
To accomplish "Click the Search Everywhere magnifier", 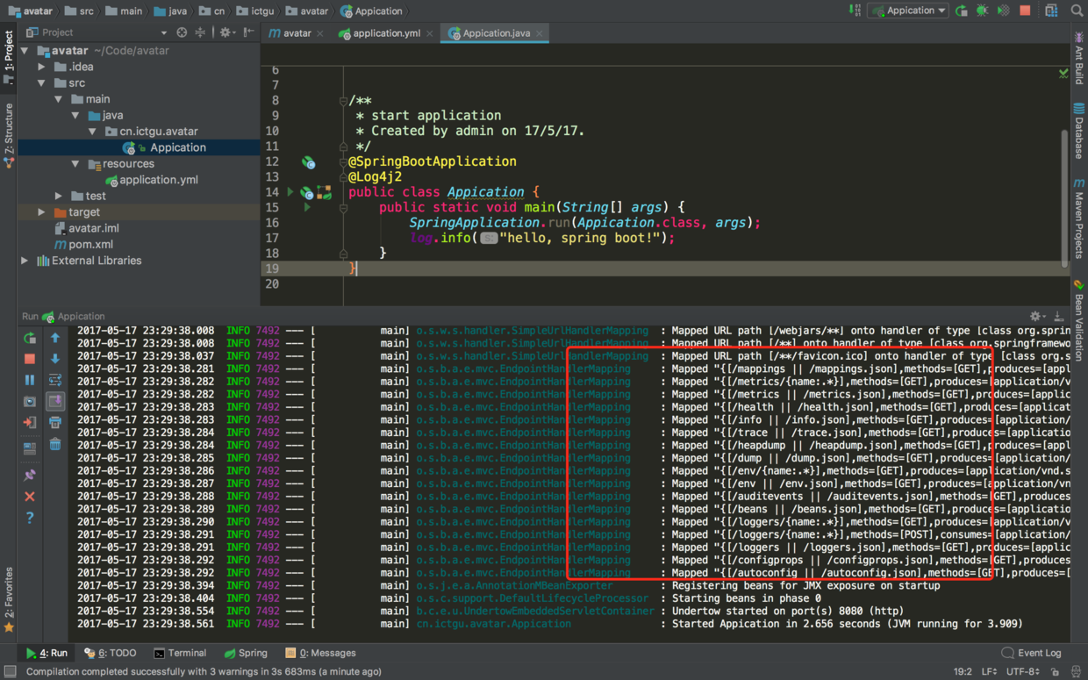I will (x=1077, y=11).
